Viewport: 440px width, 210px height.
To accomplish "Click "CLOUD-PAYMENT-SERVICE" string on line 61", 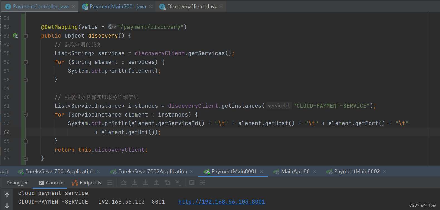I will coord(331,106).
